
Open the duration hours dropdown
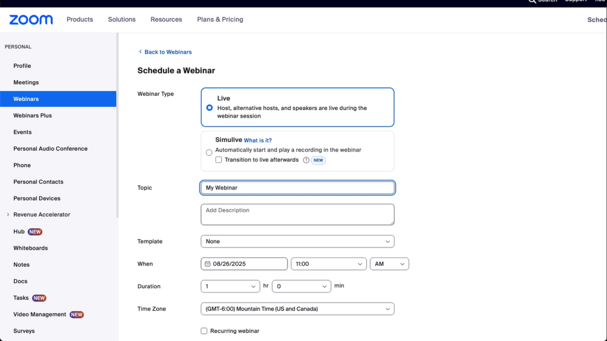(231, 286)
